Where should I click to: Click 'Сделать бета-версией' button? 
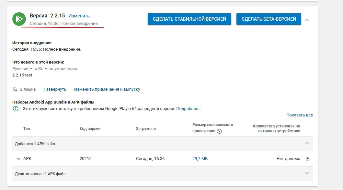click(269, 19)
